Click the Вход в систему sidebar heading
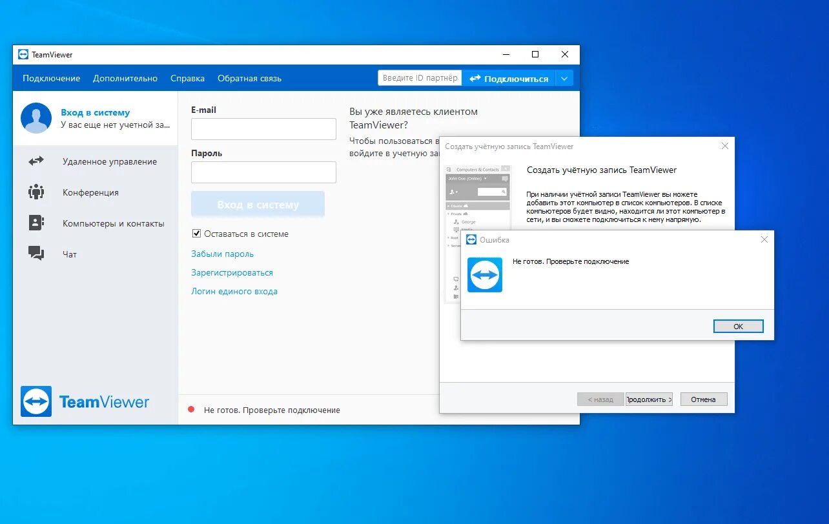 96,112
